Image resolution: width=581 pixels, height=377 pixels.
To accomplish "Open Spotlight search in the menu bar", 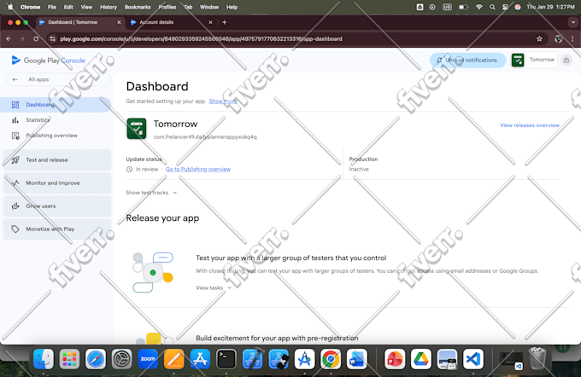I will coord(492,7).
